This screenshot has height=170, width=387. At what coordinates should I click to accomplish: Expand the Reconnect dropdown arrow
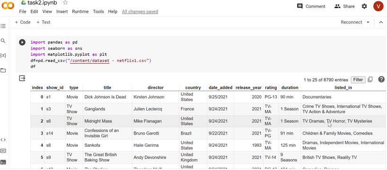(368, 22)
